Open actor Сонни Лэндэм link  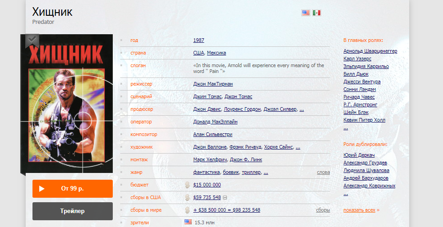[x=360, y=89]
